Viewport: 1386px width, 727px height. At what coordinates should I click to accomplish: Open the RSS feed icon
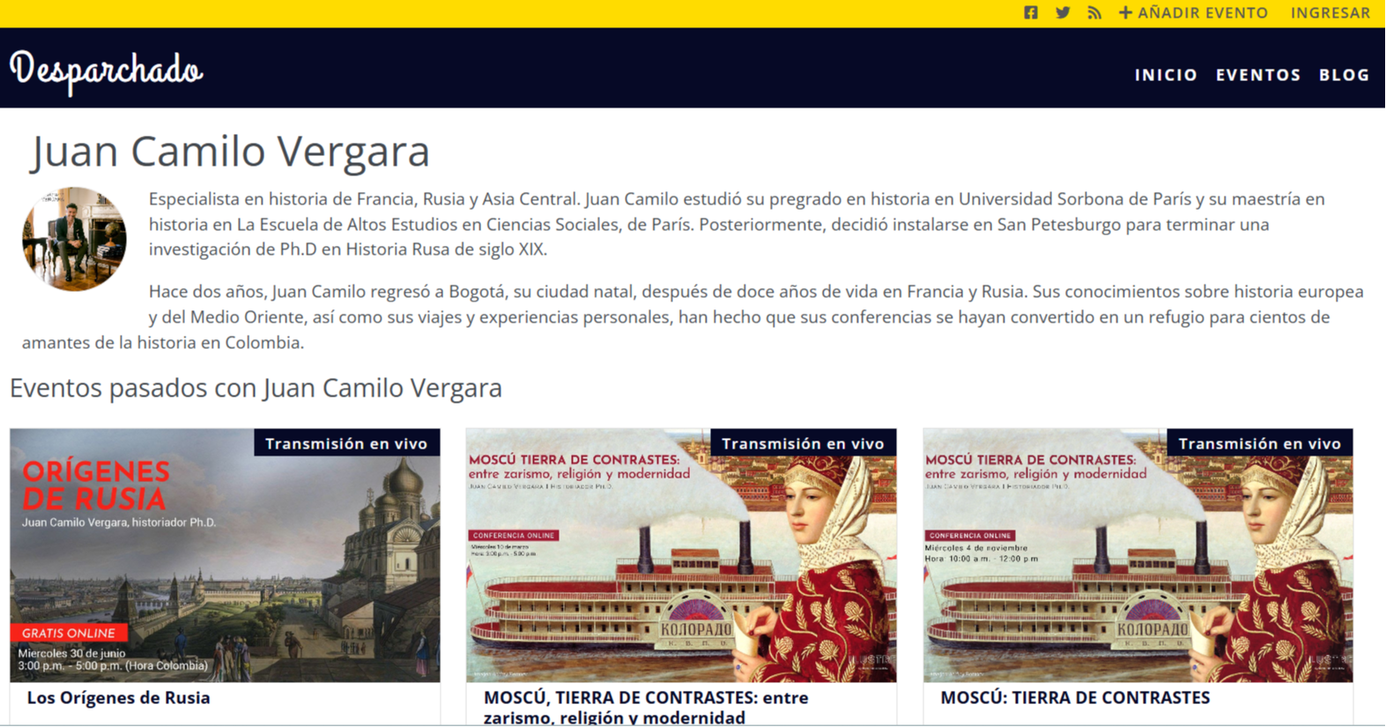pyautogui.click(x=1094, y=12)
